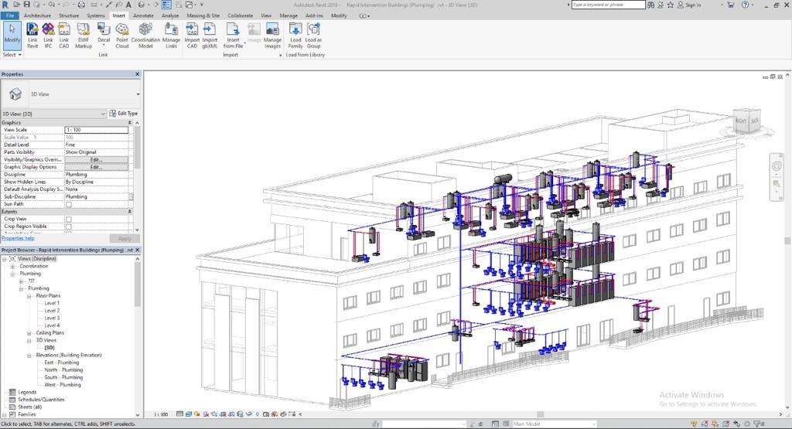The image size is (792, 429).
Task: Select Level 2 floor plan in browser
Action: click(52, 311)
